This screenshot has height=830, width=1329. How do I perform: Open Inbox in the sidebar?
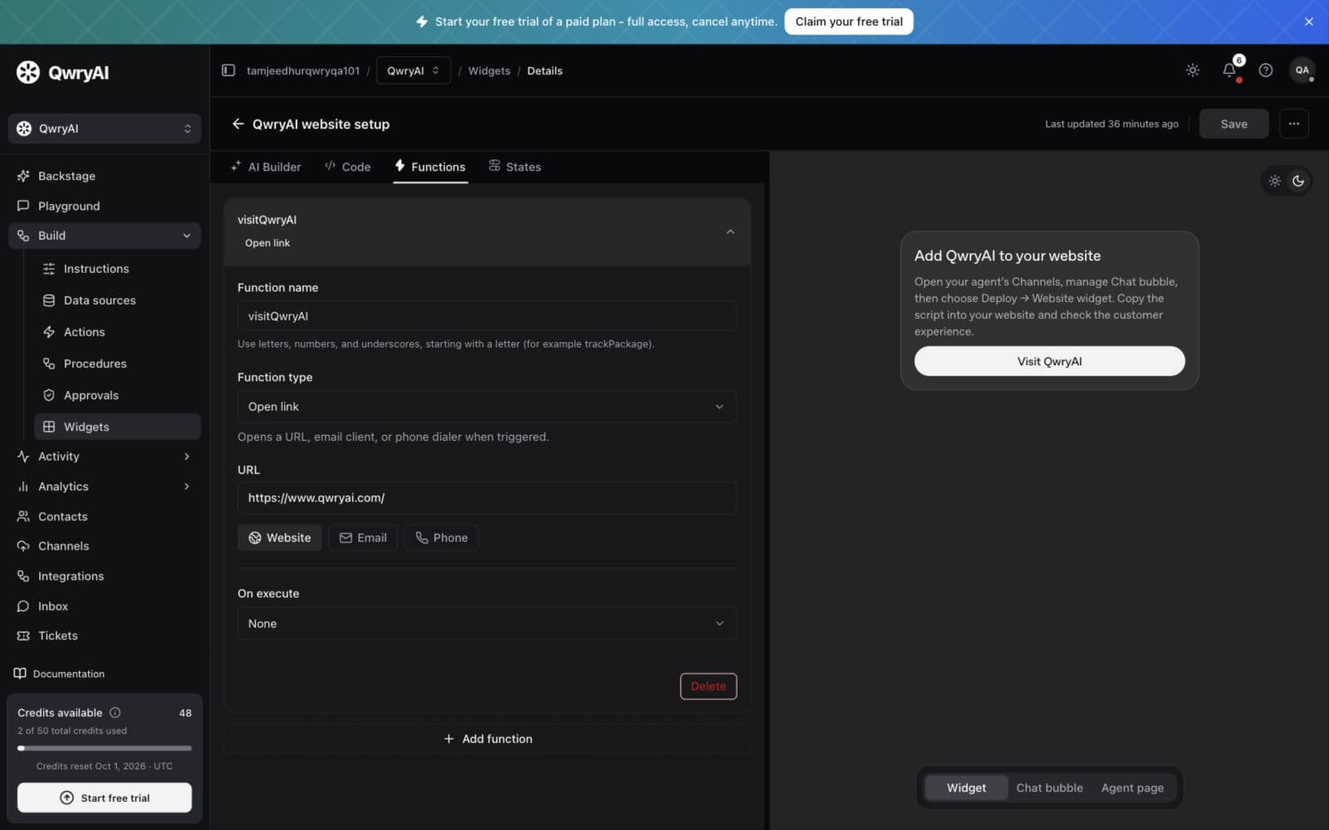point(105,606)
